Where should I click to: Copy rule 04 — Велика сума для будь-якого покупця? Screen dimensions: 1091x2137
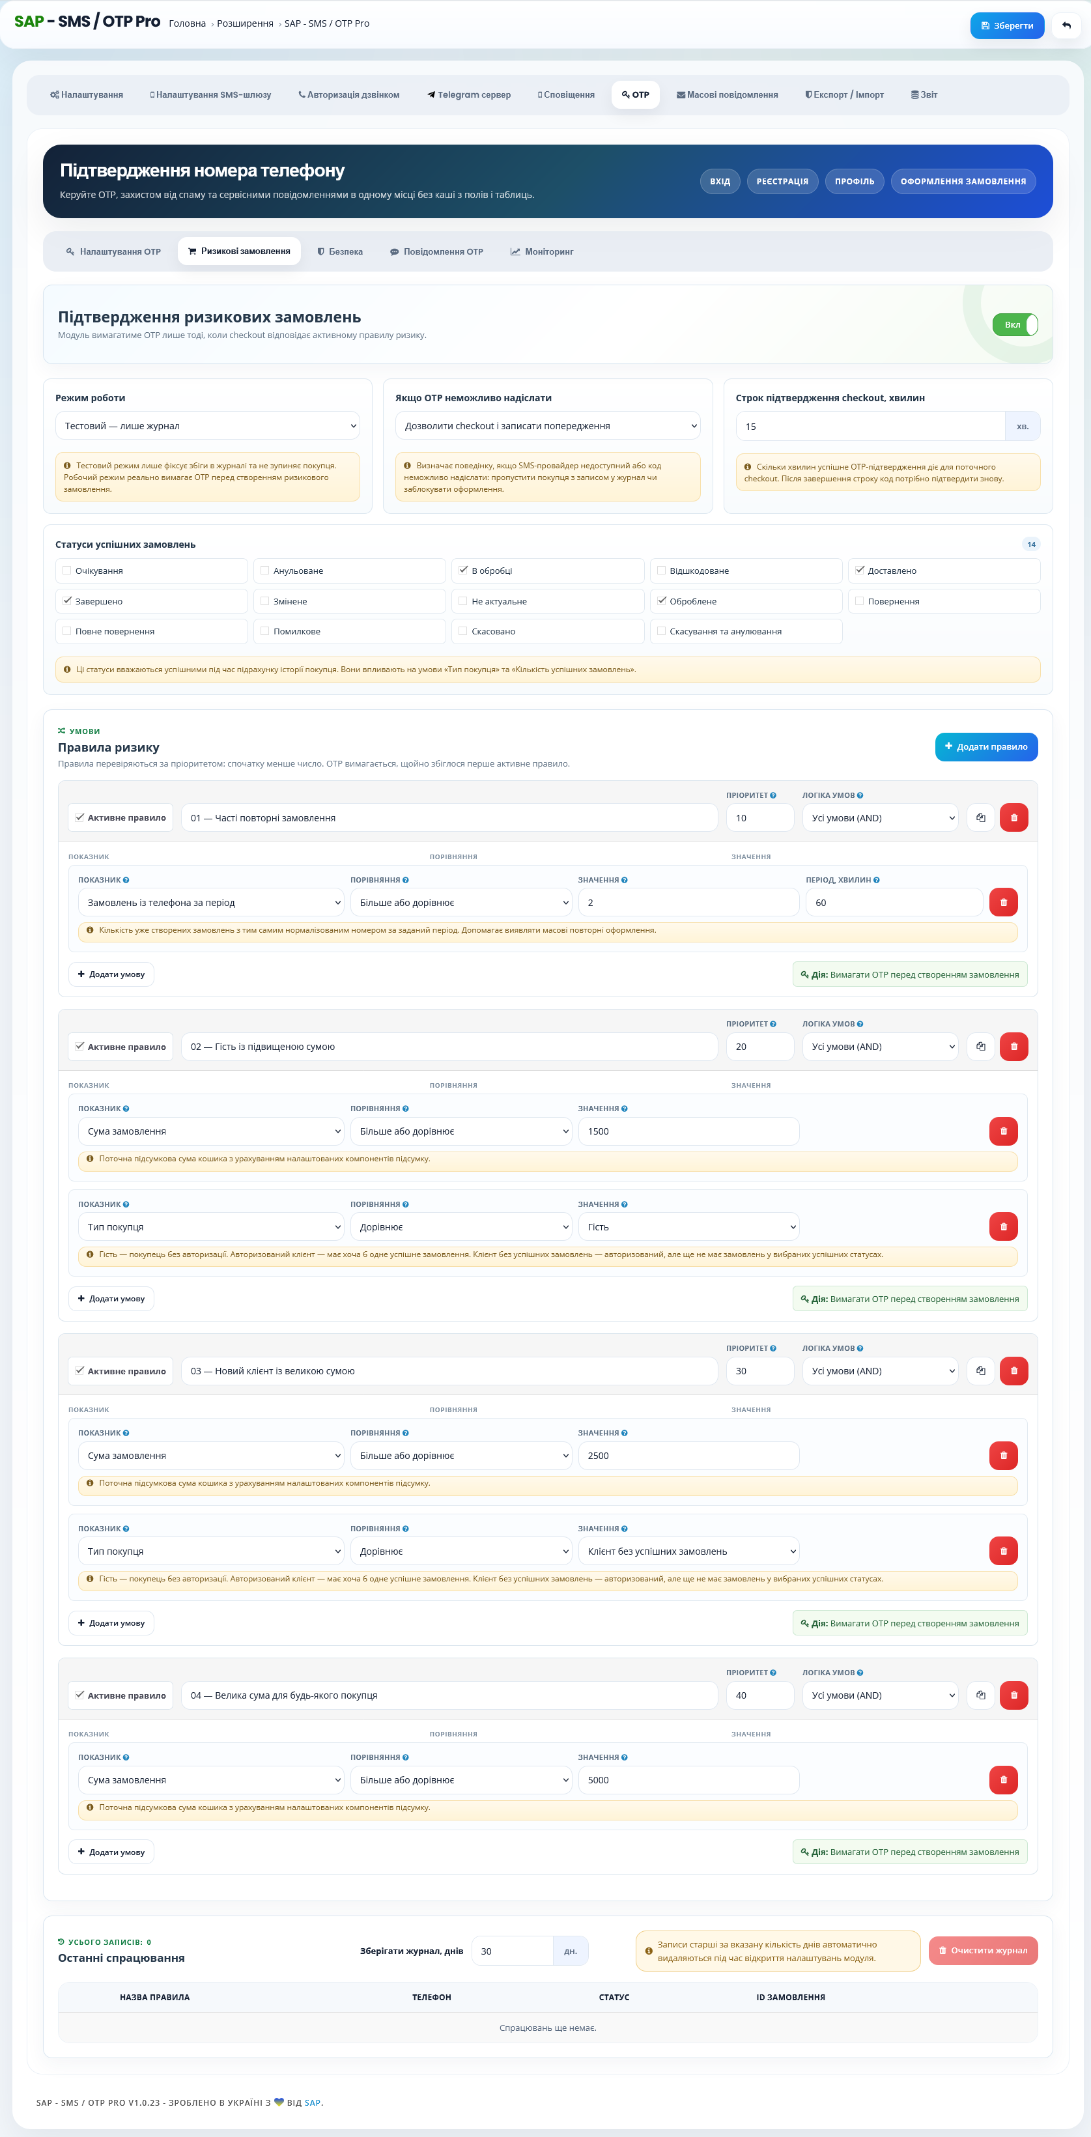(x=981, y=1695)
